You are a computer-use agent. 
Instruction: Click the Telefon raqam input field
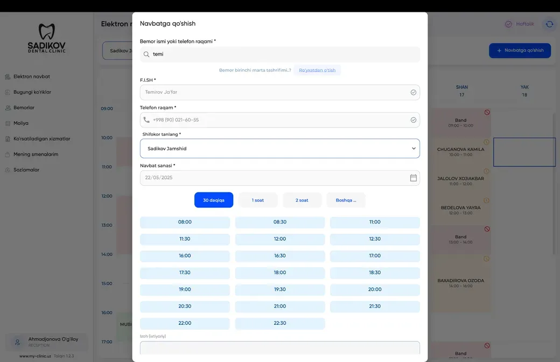coord(279,120)
